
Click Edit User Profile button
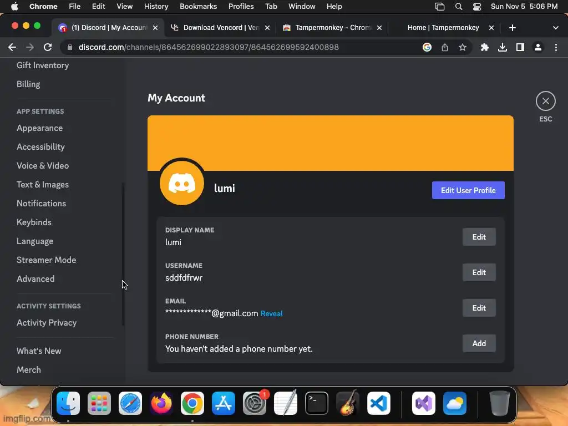(468, 190)
